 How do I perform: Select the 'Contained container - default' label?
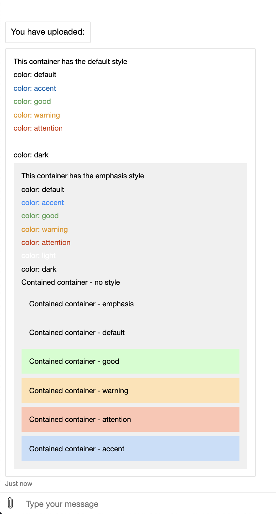point(77,332)
